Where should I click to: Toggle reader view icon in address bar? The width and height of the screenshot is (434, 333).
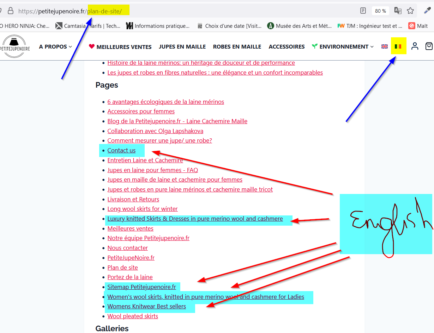pos(363,11)
